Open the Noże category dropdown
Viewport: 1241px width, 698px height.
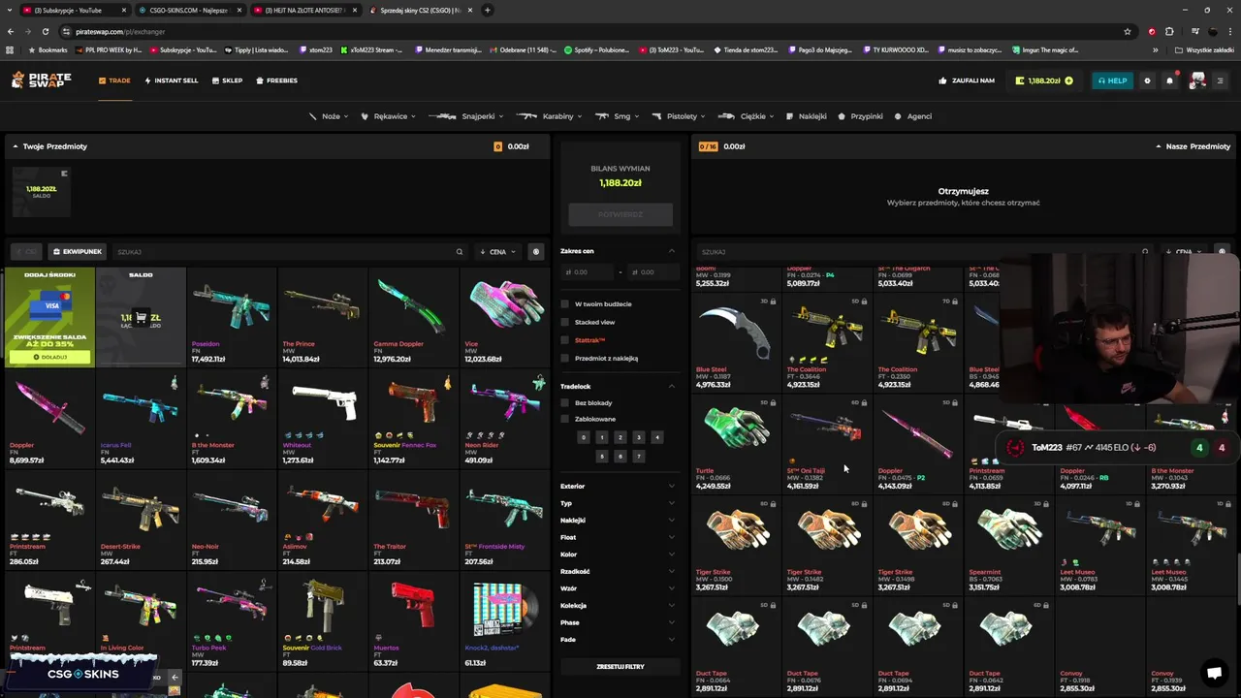tap(330, 116)
